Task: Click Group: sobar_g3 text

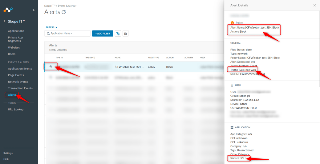Action: (240, 96)
